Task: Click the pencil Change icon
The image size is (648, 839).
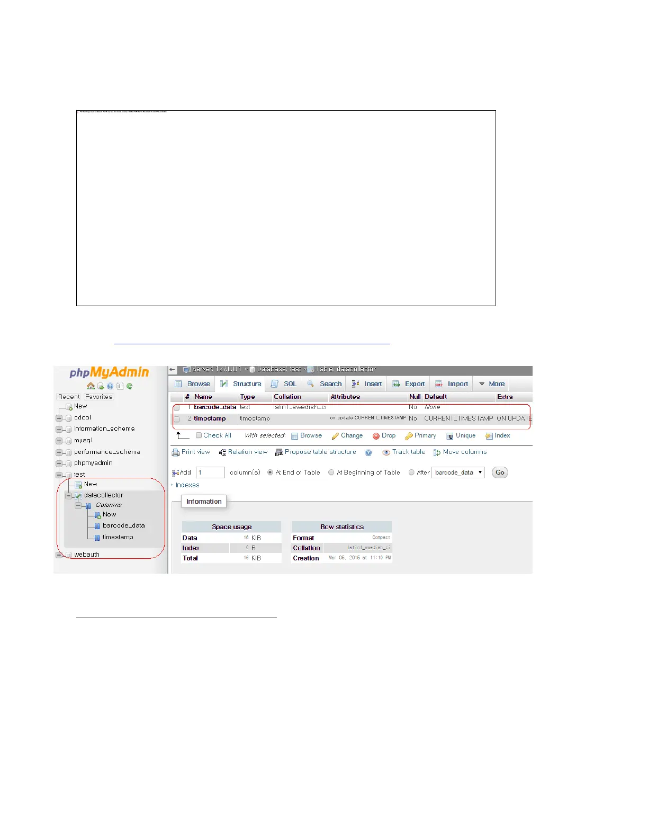Action: tap(335, 436)
